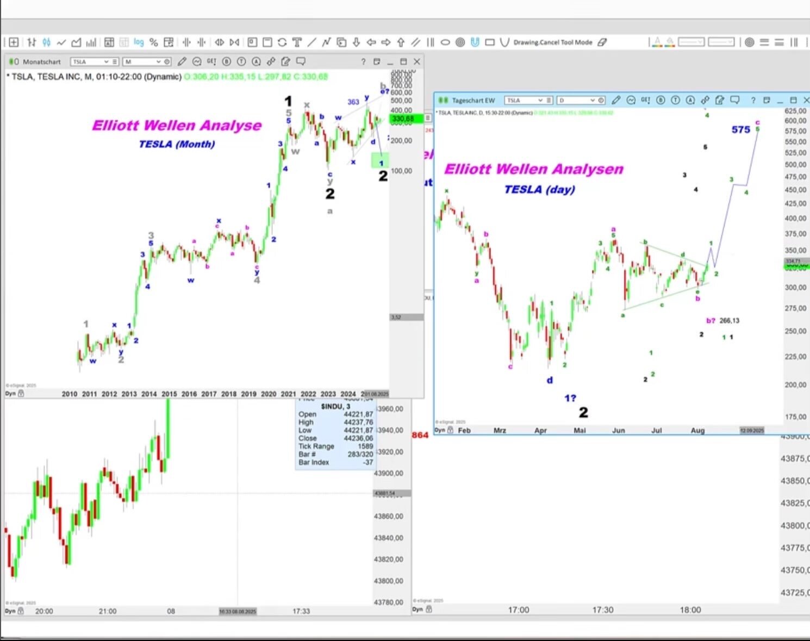This screenshot has height=641, width=810.
Task: Open the text color swatch in toolbar
Action: tap(657, 42)
